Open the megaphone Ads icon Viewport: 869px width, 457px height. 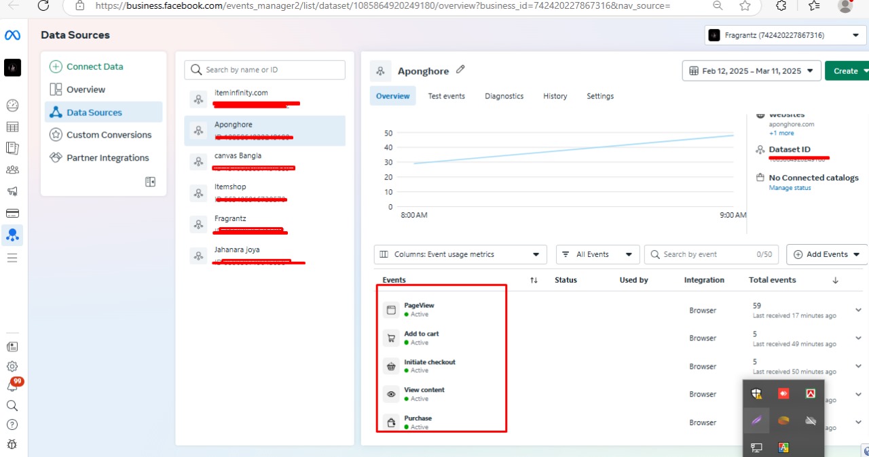12,191
